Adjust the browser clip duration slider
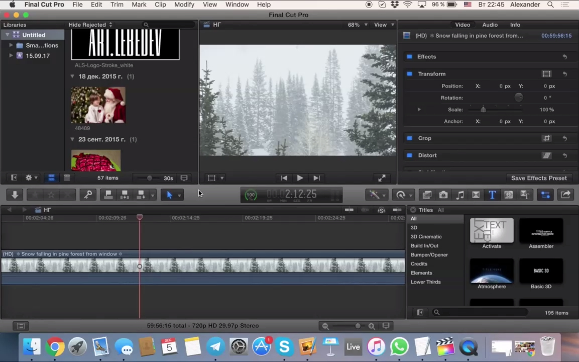Image resolution: width=579 pixels, height=362 pixels. point(149,178)
